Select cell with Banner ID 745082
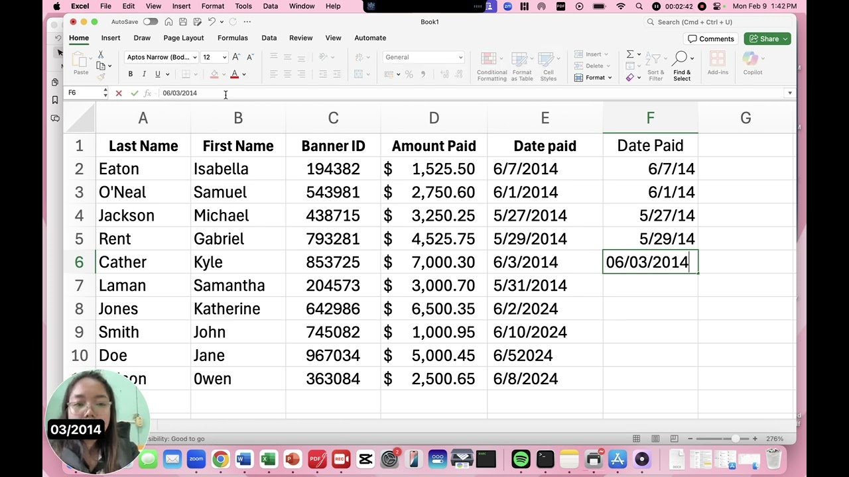Viewport: 849px width, 477px height. (x=333, y=332)
